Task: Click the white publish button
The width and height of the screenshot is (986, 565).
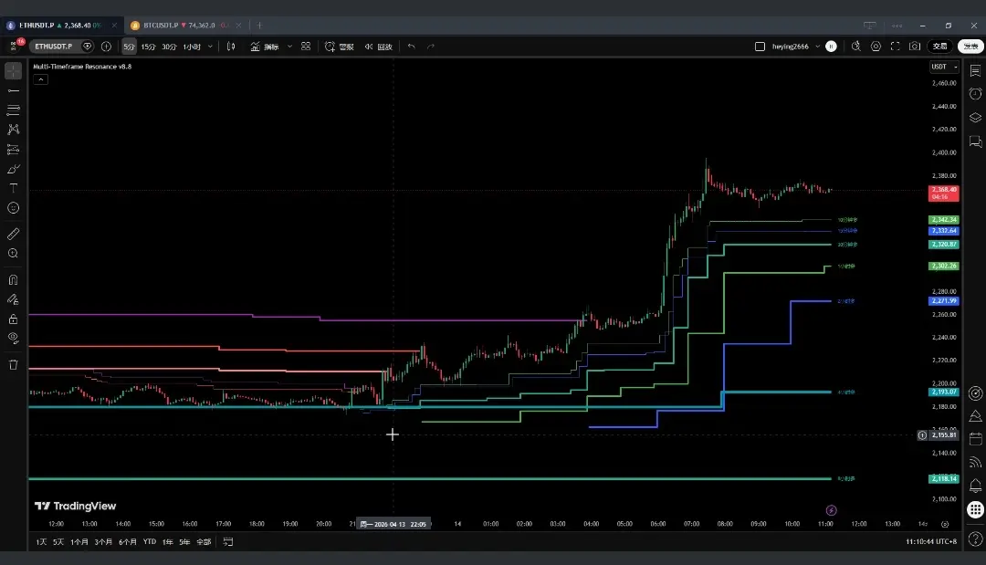Action: pos(970,47)
